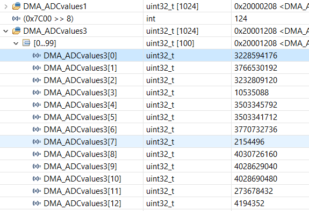The width and height of the screenshot is (309, 211).
Task: Click variable icon for DMA_ADCvalues3[8]
Action: point(37,154)
